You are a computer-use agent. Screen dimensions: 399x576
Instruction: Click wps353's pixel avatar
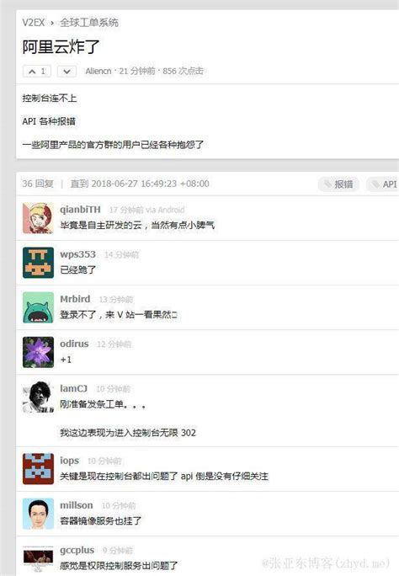(x=38, y=263)
